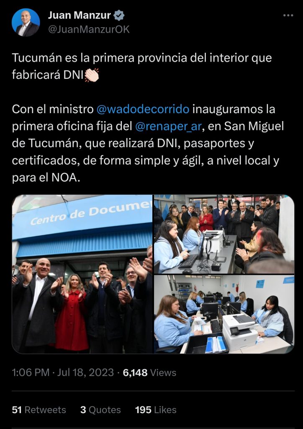Open the @renaper_ar mention
Screen dimensions: 303x429
tap(169, 126)
